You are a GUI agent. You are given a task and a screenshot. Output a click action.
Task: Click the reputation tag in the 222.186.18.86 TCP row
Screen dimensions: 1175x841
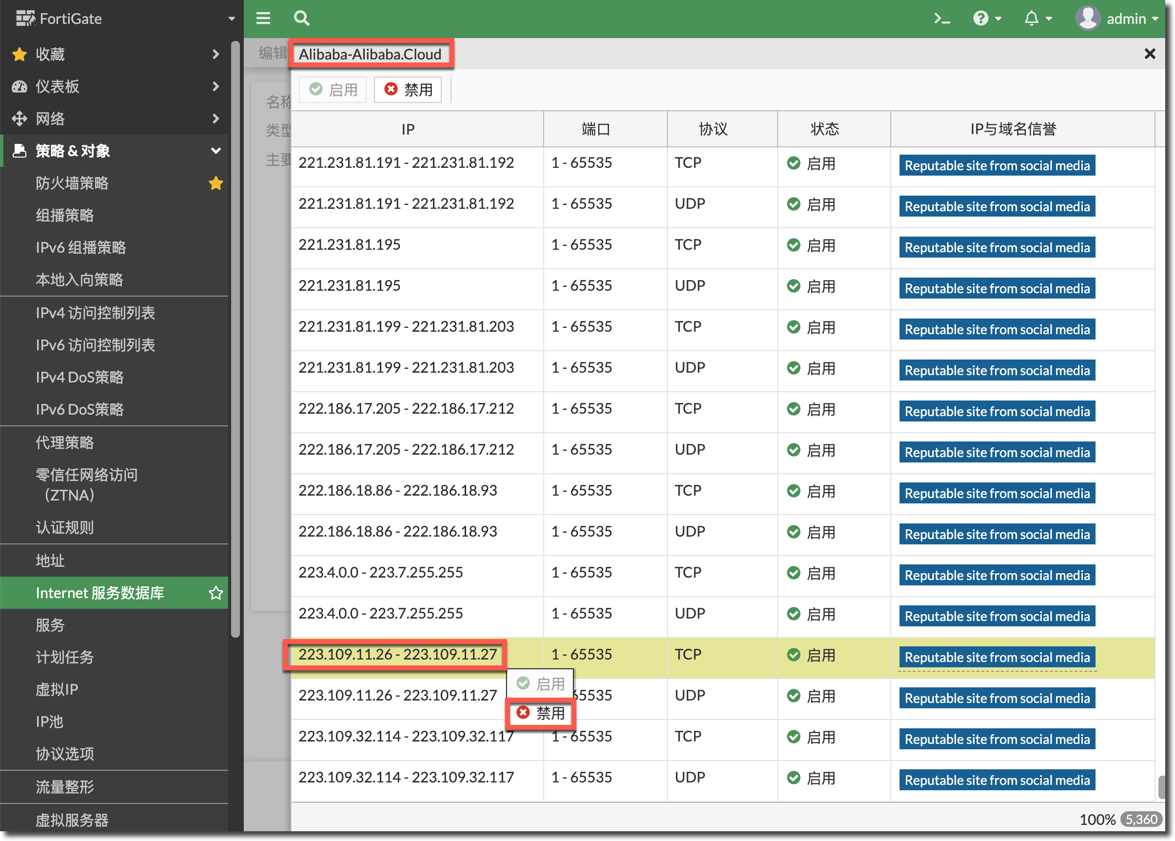tap(997, 494)
